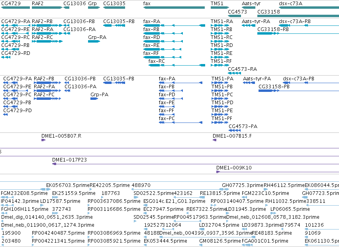Click the DME1-009K10 BAC label
The image size is (339, 247).
(234, 168)
